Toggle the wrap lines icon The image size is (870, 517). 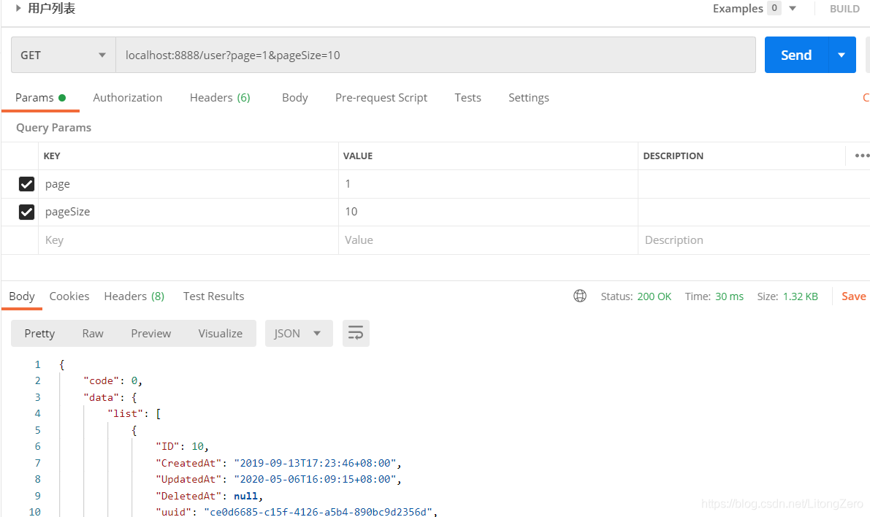coord(356,334)
